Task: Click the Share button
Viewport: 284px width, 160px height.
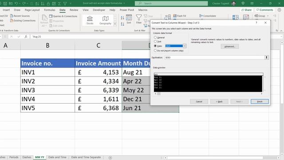Action: tap(246, 10)
